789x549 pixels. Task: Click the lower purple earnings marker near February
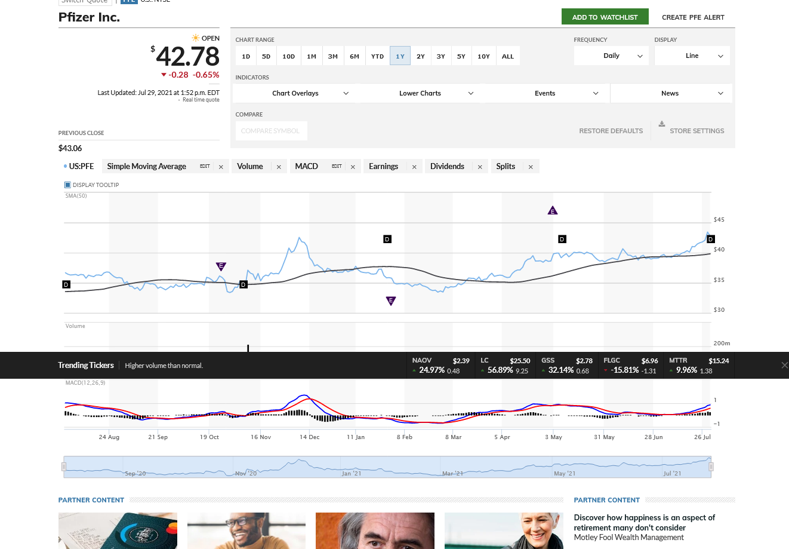coord(391,300)
